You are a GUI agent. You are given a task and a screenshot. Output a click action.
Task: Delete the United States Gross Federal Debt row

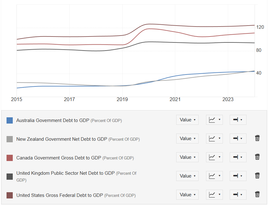click(257, 194)
